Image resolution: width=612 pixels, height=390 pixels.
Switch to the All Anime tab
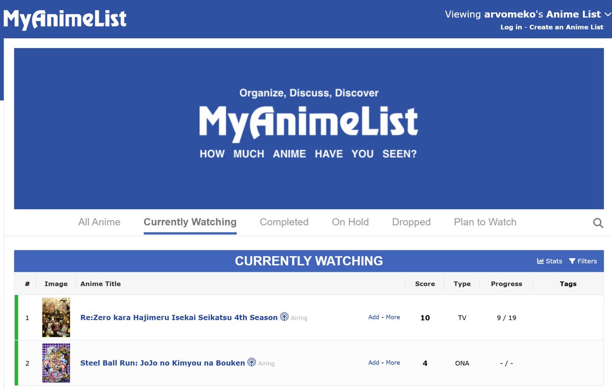coord(99,222)
